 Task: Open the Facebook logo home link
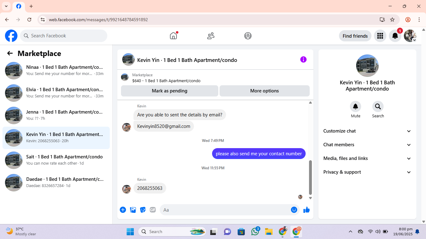pos(11,36)
